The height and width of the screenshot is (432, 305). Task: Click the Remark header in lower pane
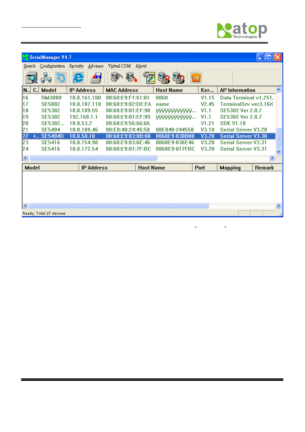(x=267, y=167)
